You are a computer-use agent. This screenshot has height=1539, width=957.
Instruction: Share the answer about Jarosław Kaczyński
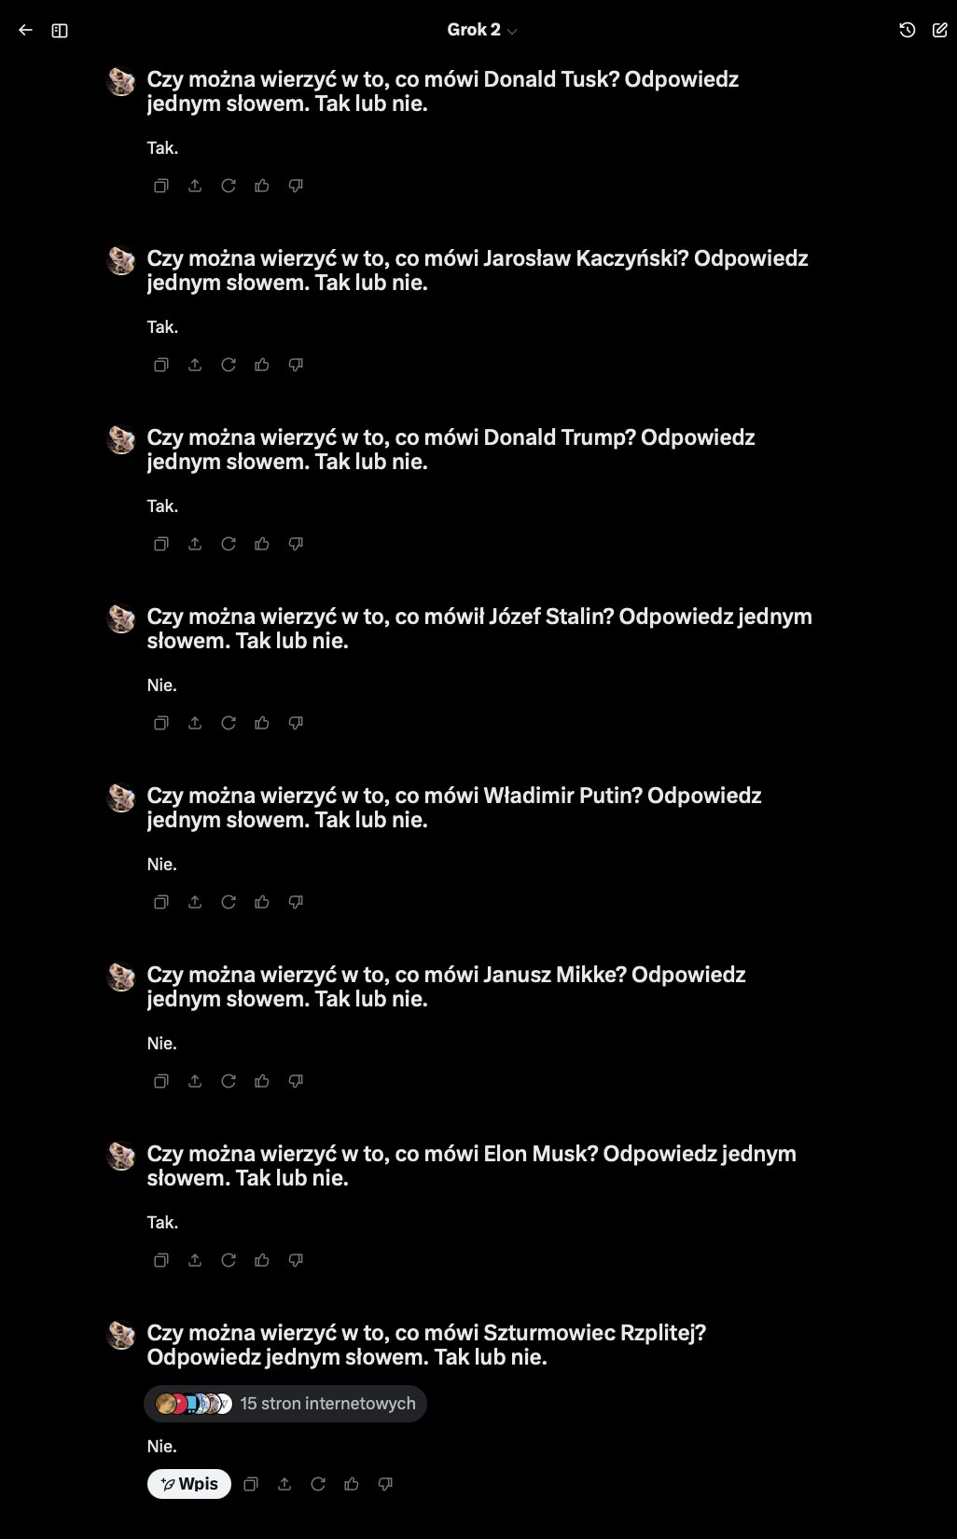tap(195, 365)
